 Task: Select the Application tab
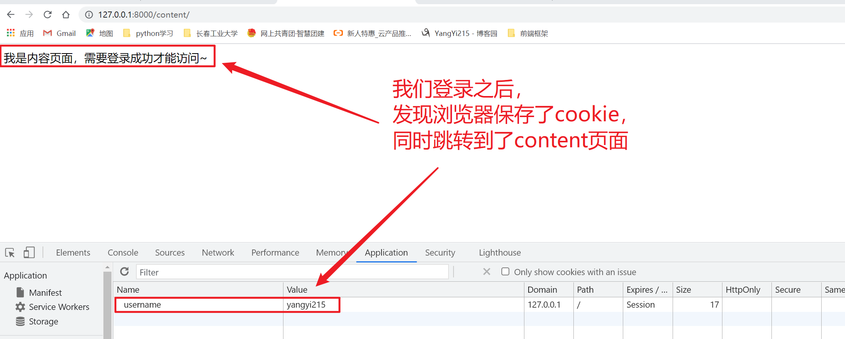(x=386, y=253)
